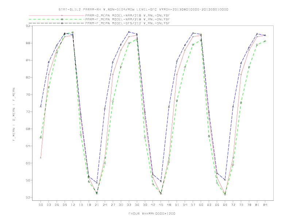Click y-axis tick label 80

28,77
